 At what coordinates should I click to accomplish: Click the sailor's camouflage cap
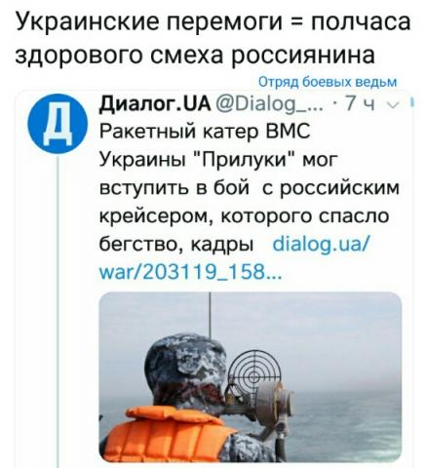click(185, 362)
